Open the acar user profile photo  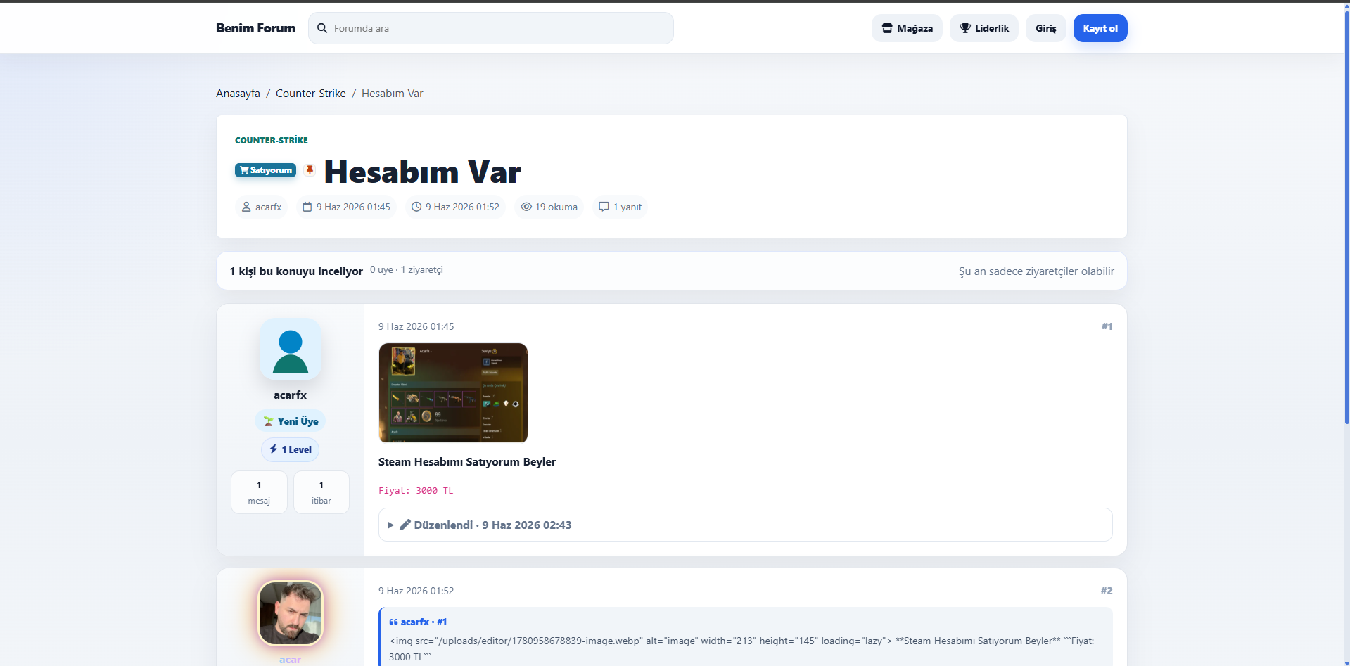click(x=291, y=613)
